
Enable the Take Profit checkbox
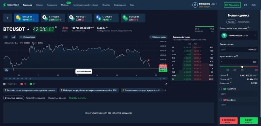pos(221,89)
